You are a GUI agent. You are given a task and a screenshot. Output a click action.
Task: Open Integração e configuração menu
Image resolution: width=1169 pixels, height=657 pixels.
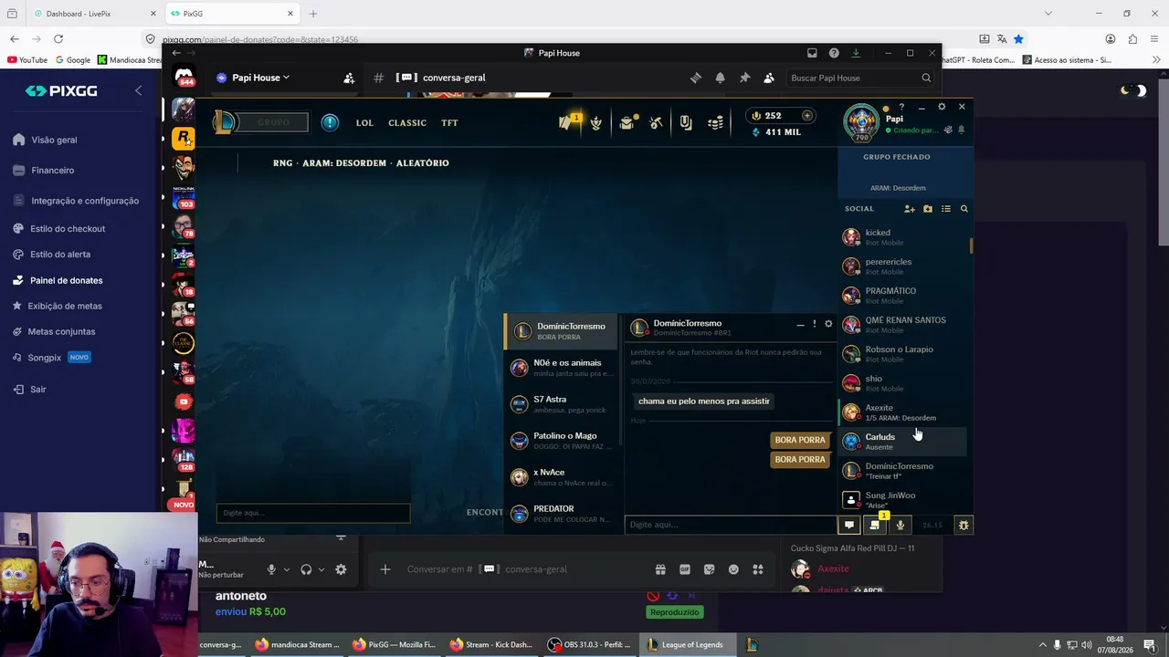point(85,201)
